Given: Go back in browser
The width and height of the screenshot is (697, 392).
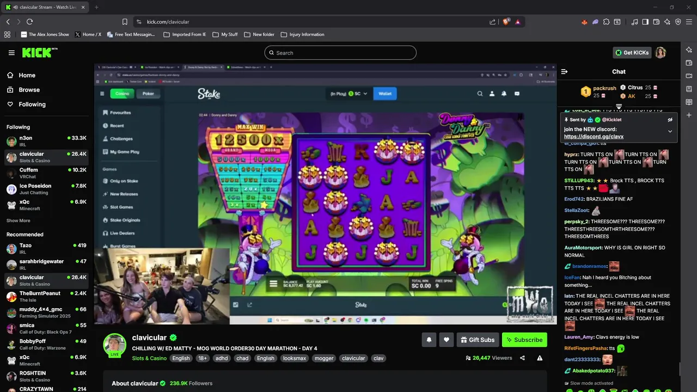Looking at the screenshot, I should (x=8, y=22).
